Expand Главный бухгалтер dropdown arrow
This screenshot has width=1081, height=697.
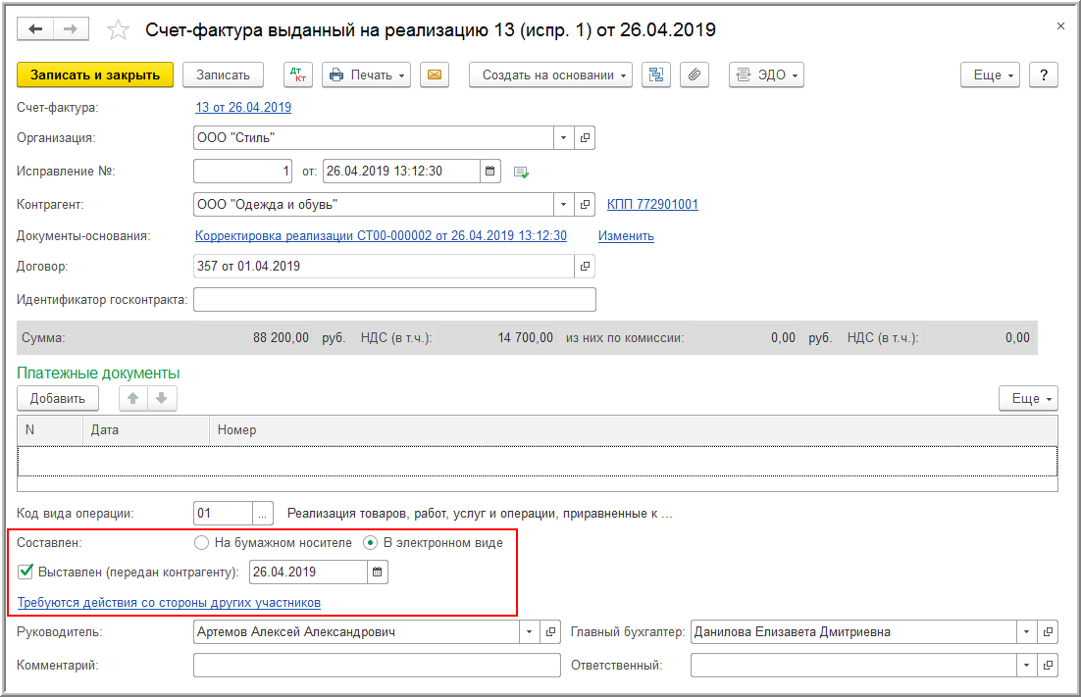coord(1027,632)
